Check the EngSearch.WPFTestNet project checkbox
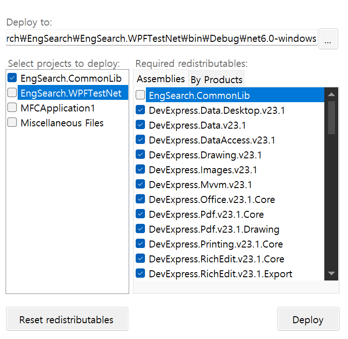 (12, 92)
